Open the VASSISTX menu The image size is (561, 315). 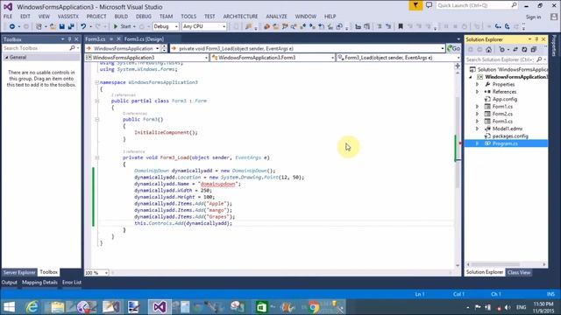pos(68,17)
